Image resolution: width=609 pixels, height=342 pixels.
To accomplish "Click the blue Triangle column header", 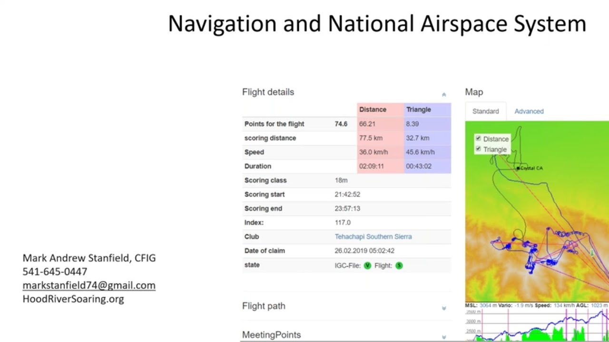I will 427,109.
